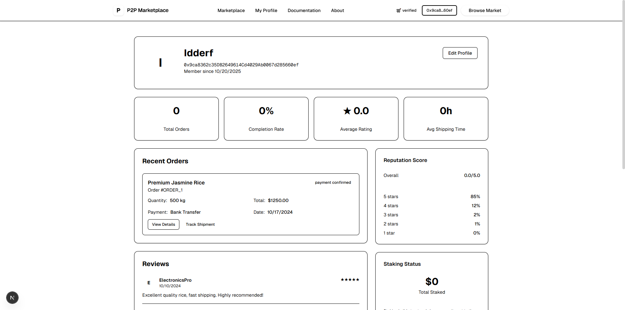625x310 pixels.
Task: Click ElectronicsPro's reviewer avatar
Action: (x=149, y=282)
